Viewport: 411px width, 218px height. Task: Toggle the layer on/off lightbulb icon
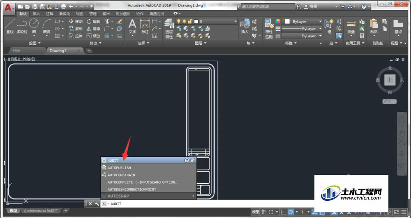click(179, 21)
